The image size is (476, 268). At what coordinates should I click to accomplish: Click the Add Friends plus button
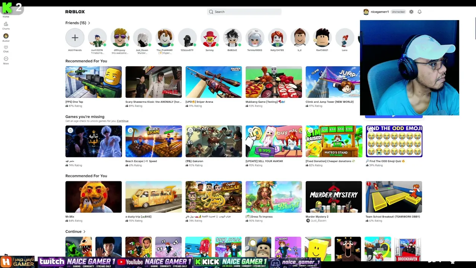(75, 38)
